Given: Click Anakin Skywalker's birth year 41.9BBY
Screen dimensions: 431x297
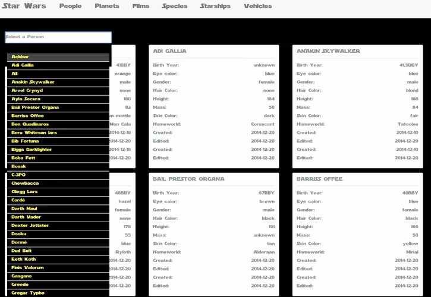Looking at the screenshot, I should coord(409,65).
